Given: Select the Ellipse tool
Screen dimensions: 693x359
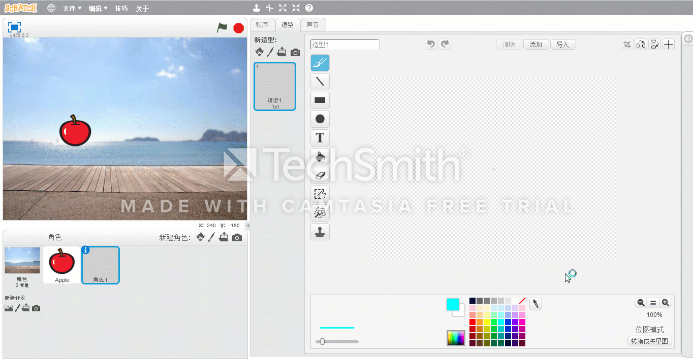Looking at the screenshot, I should (320, 119).
